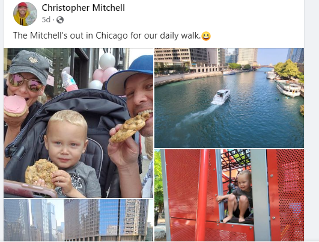The height and width of the screenshot is (242, 319).
Task: Open the skyscrapers photo at the bottom
Action: pos(78,220)
